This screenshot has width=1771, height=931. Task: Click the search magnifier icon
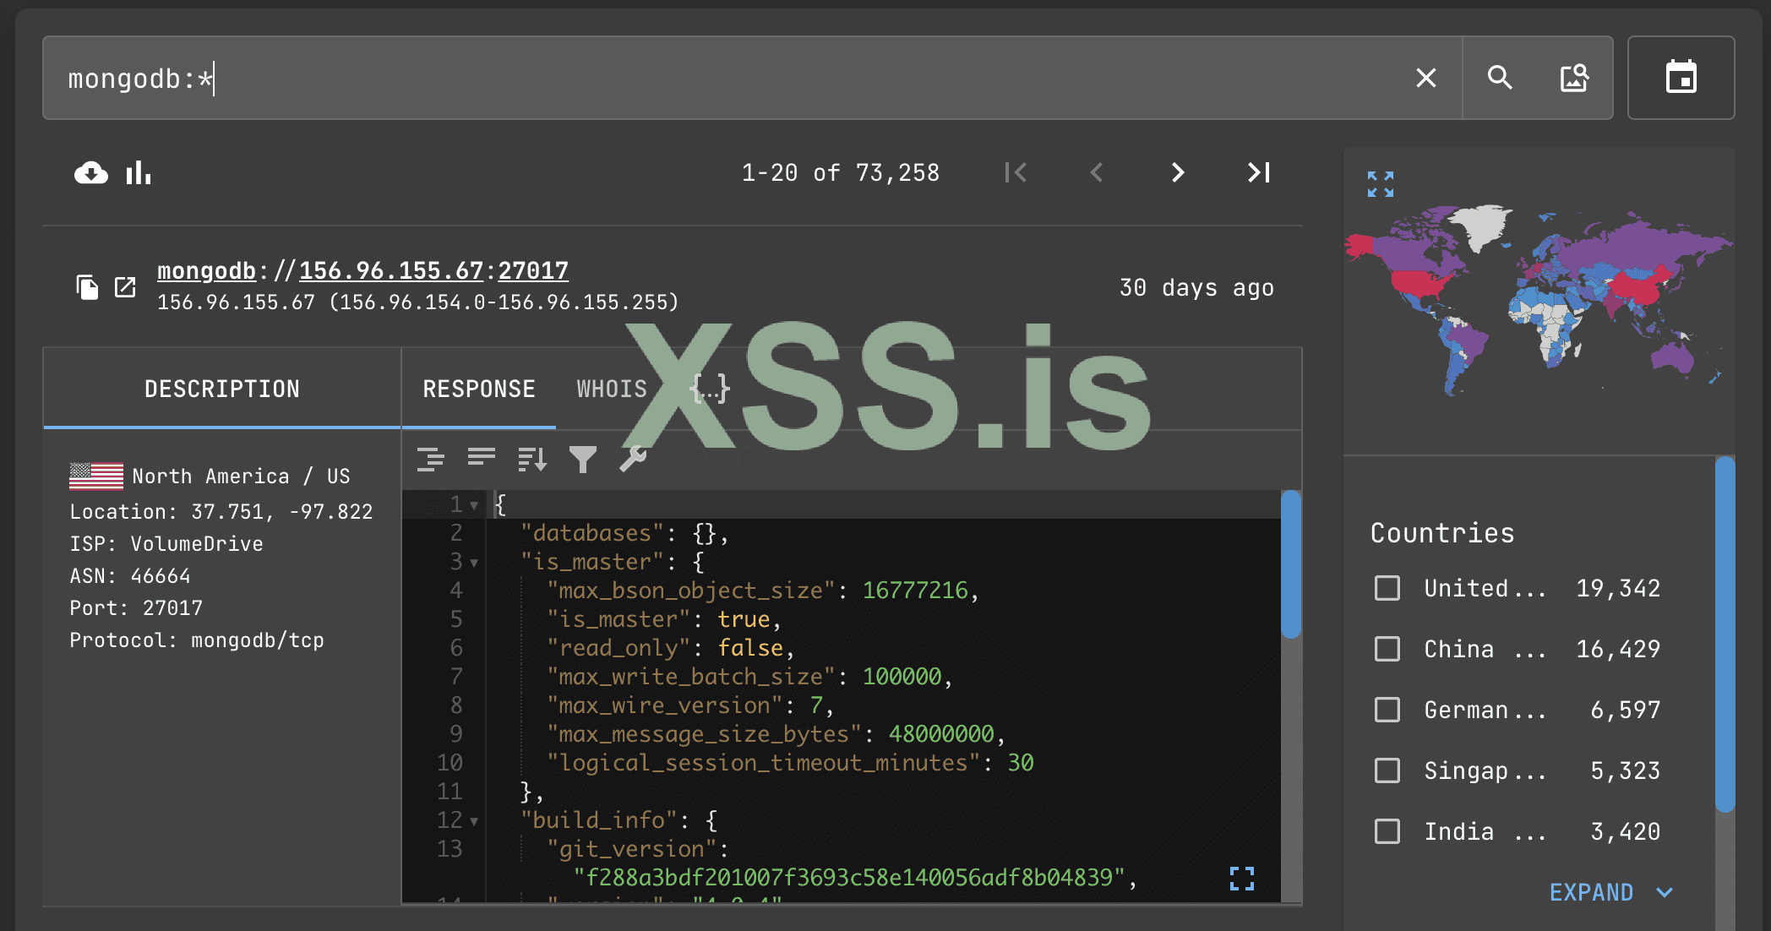click(1500, 78)
